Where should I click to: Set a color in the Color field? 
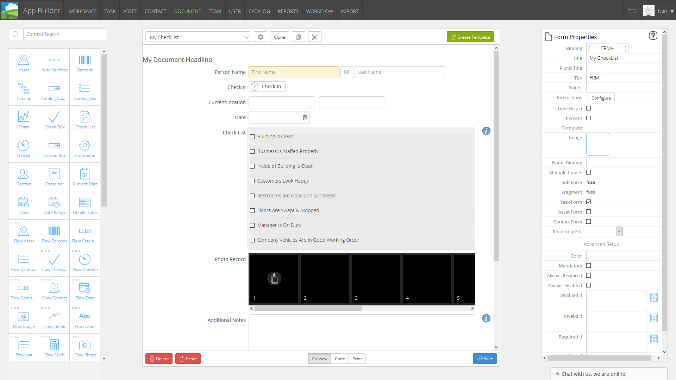(x=623, y=256)
